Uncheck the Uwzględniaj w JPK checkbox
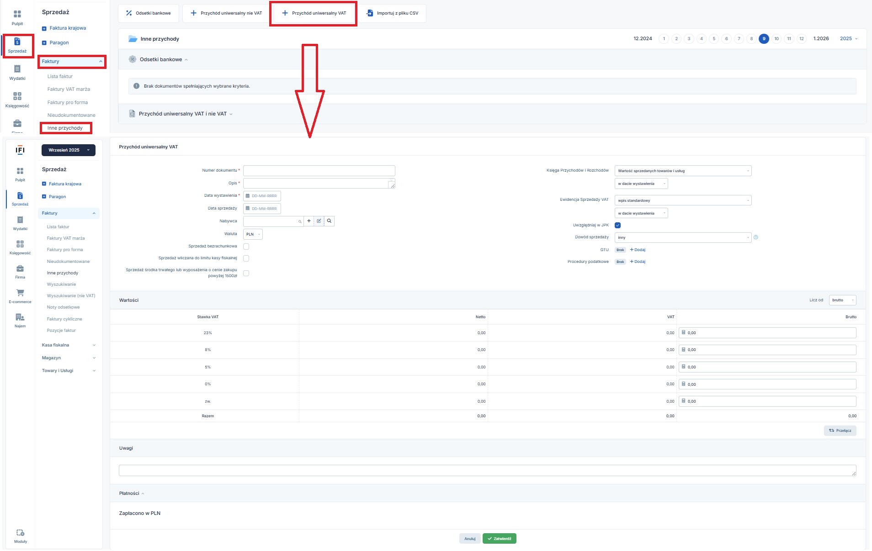Viewport: 872px width, 551px height. click(618, 226)
